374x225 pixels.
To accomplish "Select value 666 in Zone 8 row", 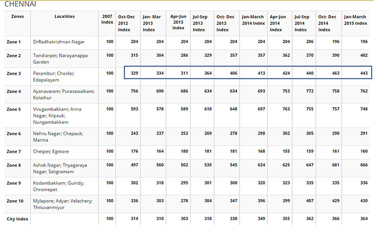I will pyautogui.click(x=364, y=165).
